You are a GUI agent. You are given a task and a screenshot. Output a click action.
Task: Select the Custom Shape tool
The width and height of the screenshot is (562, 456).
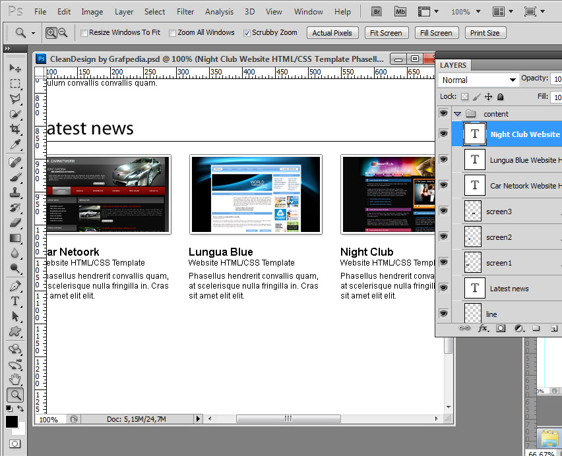point(15,331)
